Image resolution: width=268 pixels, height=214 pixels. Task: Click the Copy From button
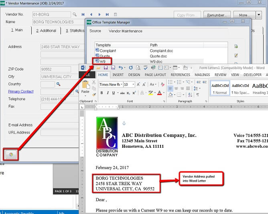(x=187, y=15)
